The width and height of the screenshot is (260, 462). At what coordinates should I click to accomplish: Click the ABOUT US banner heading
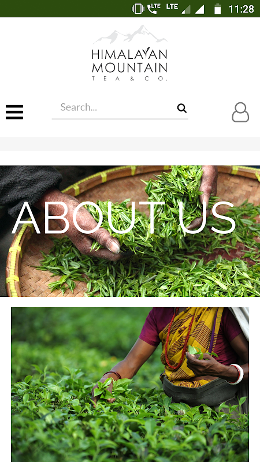coord(124,218)
